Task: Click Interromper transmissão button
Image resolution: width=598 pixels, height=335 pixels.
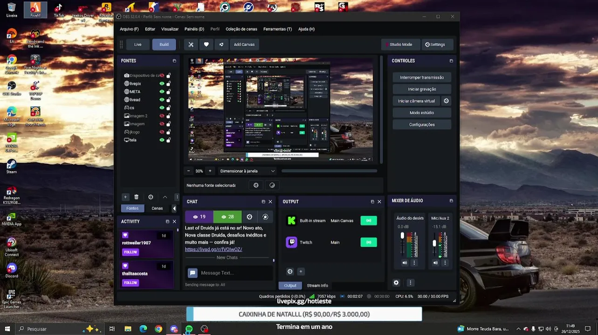Action: pos(422,77)
